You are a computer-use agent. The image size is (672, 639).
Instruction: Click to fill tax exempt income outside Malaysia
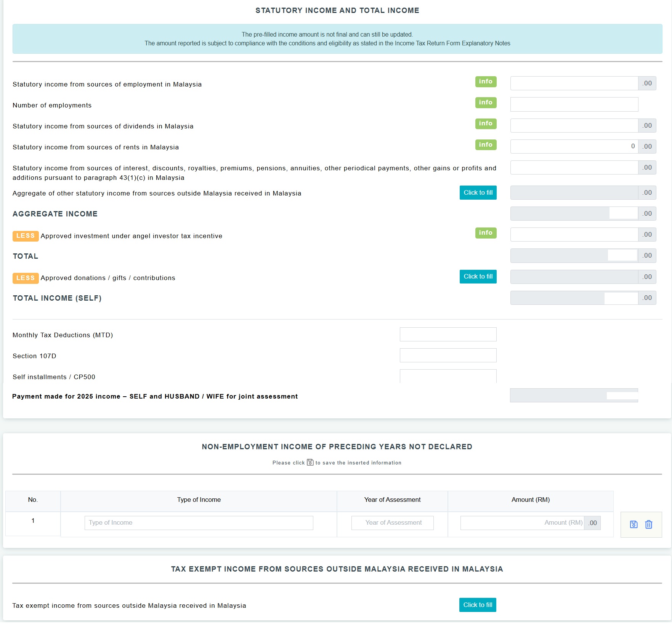(x=478, y=605)
